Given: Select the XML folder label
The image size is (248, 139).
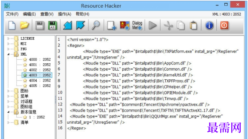Looking at the screenshot, I should (24, 54).
